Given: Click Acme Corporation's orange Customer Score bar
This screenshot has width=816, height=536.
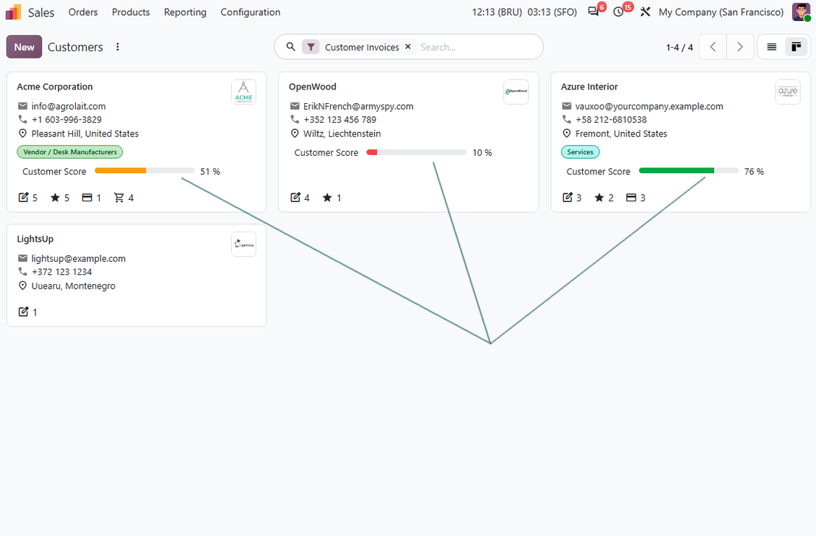Looking at the screenshot, I should click(144, 170).
